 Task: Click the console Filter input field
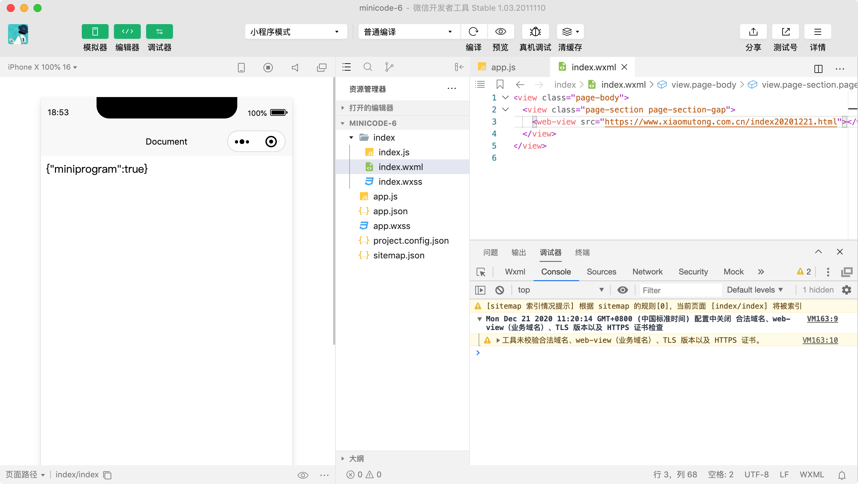click(x=680, y=290)
